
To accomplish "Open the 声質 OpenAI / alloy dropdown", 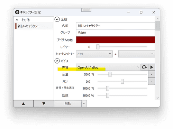I will click(108, 67).
